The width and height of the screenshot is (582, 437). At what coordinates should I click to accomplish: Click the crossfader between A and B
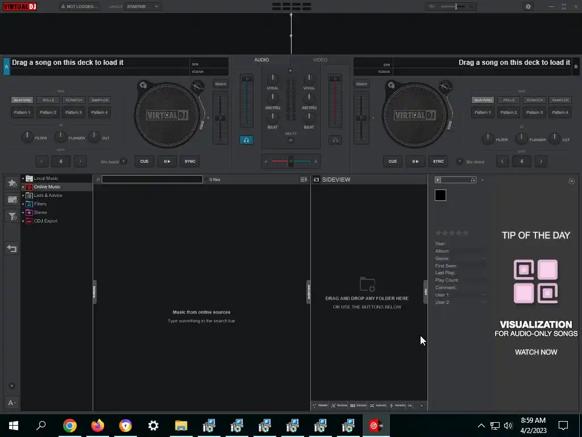[291, 161]
